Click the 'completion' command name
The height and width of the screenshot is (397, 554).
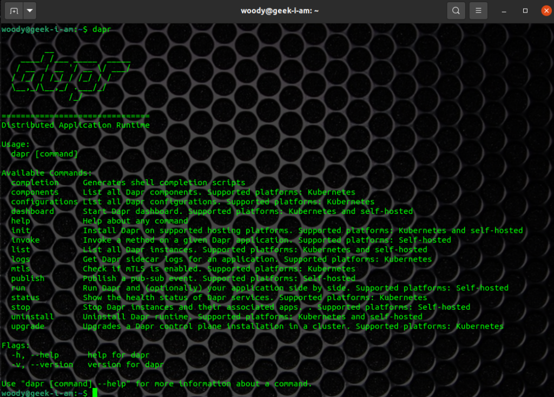pos(35,183)
